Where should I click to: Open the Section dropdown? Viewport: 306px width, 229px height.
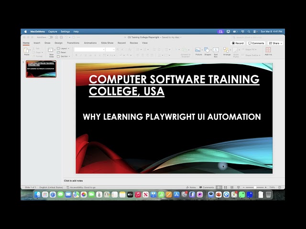pos(63,56)
